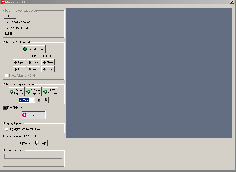Viewport: 236px width, 172px height.
Task: Start Auto Expose acquisition
Action: [16, 92]
